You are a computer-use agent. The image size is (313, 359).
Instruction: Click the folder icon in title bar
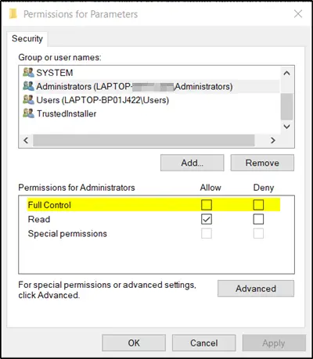click(13, 14)
